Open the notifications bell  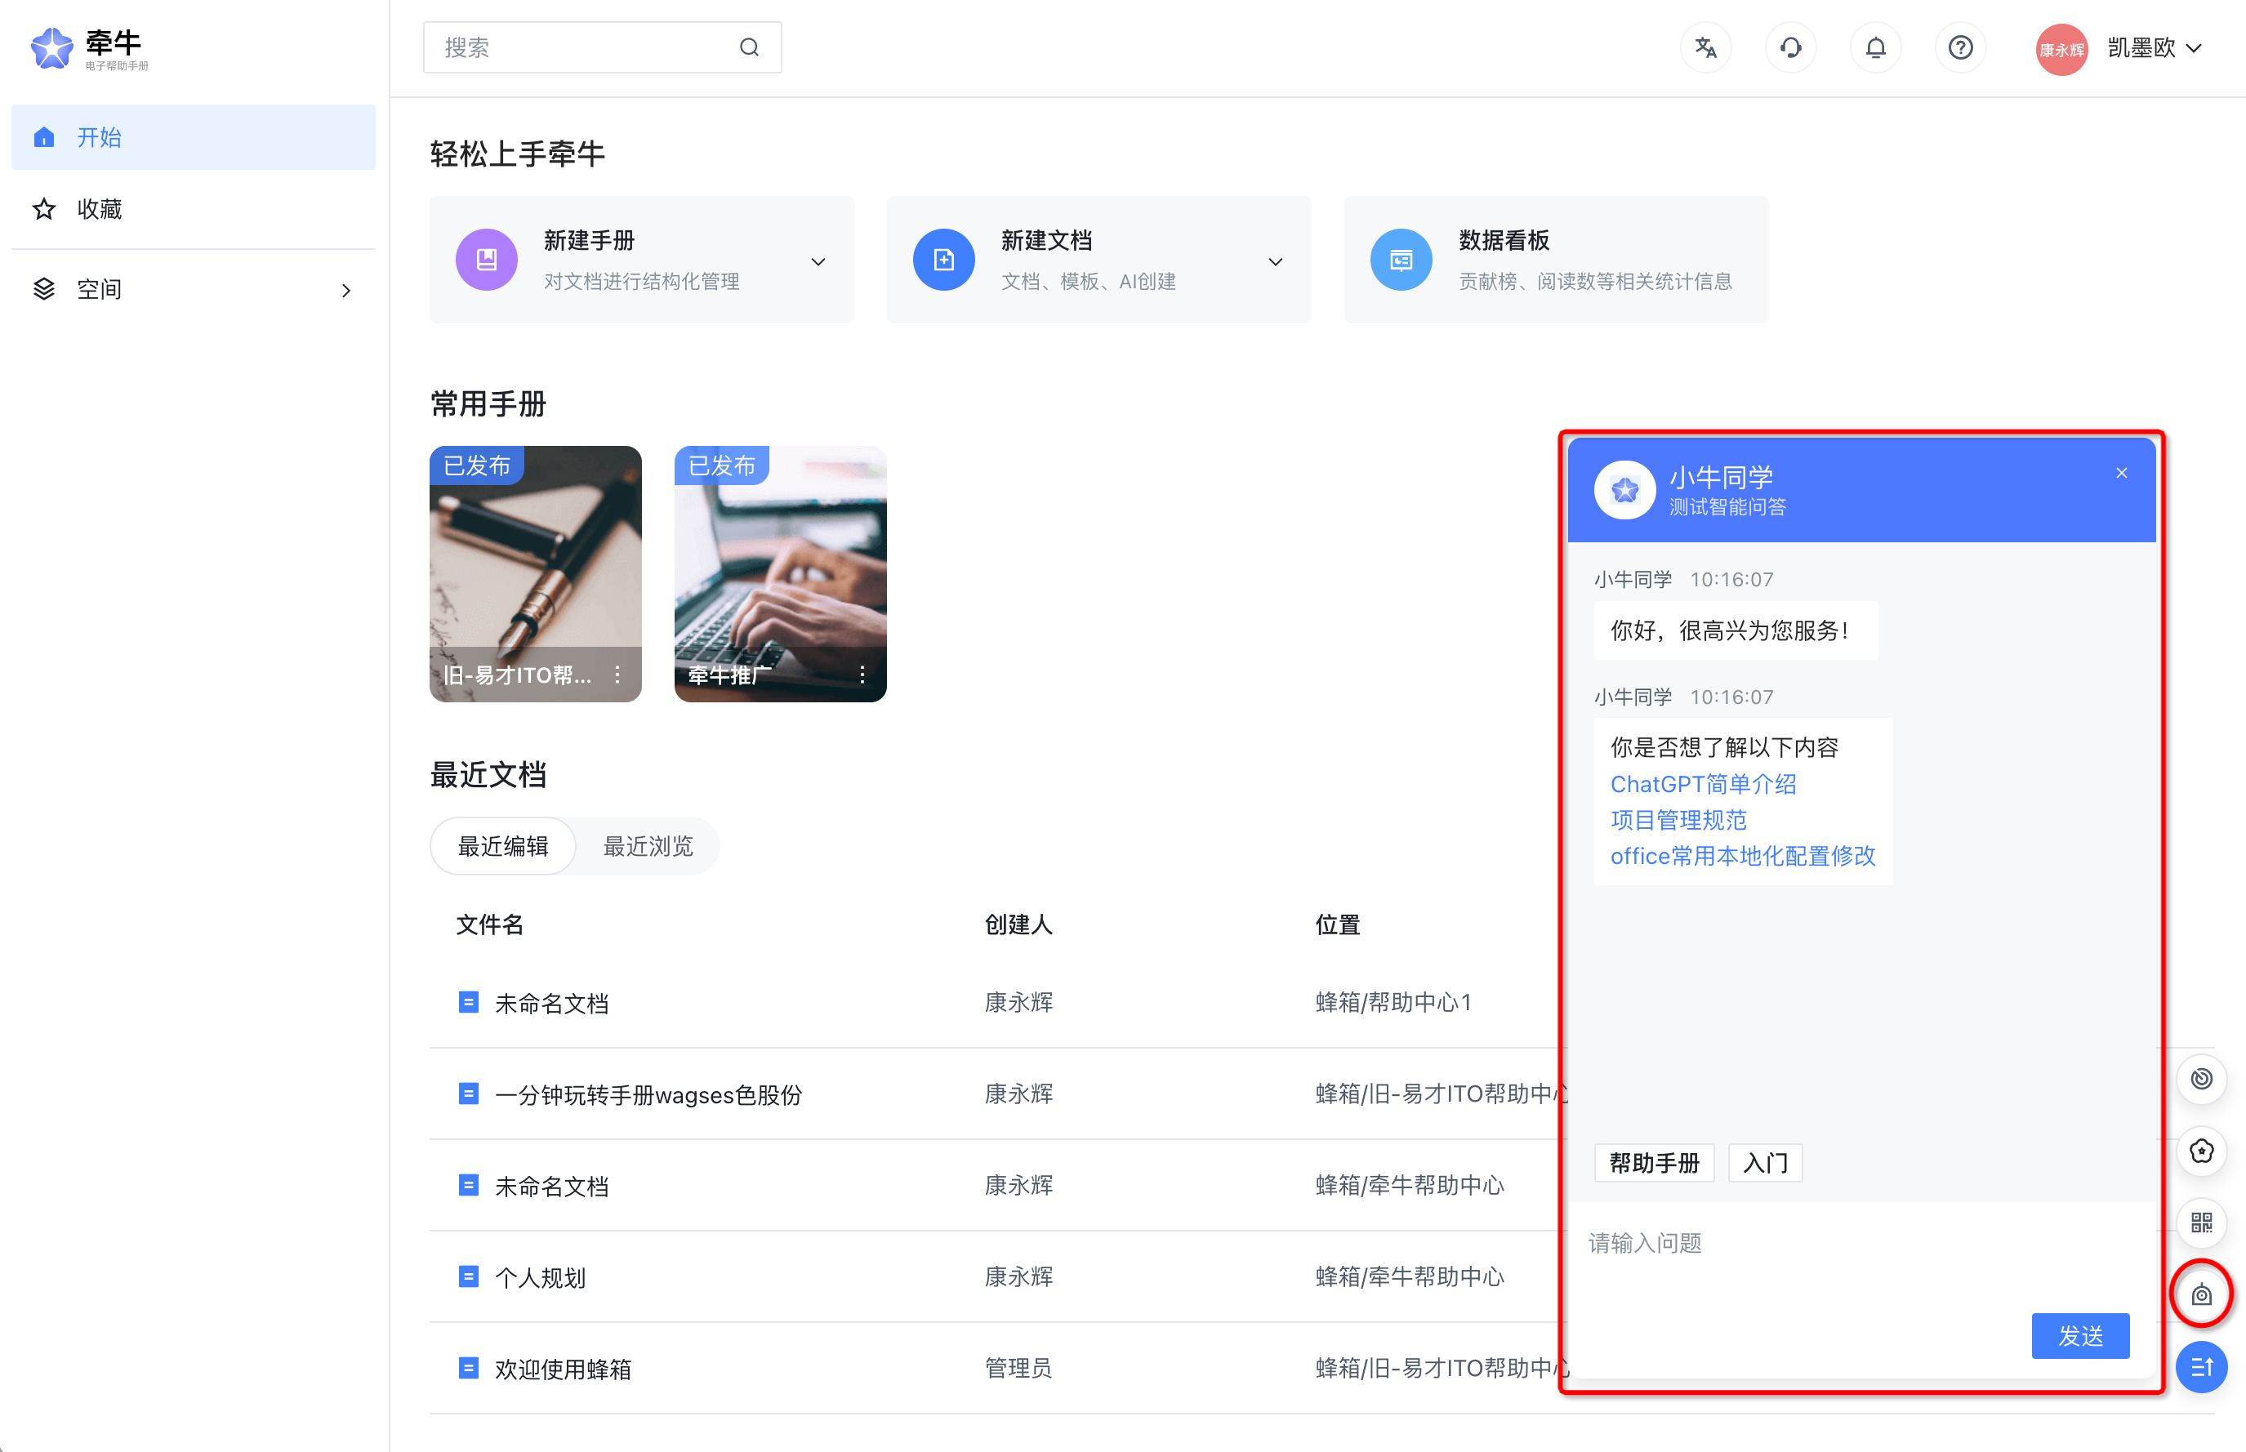coord(1874,47)
